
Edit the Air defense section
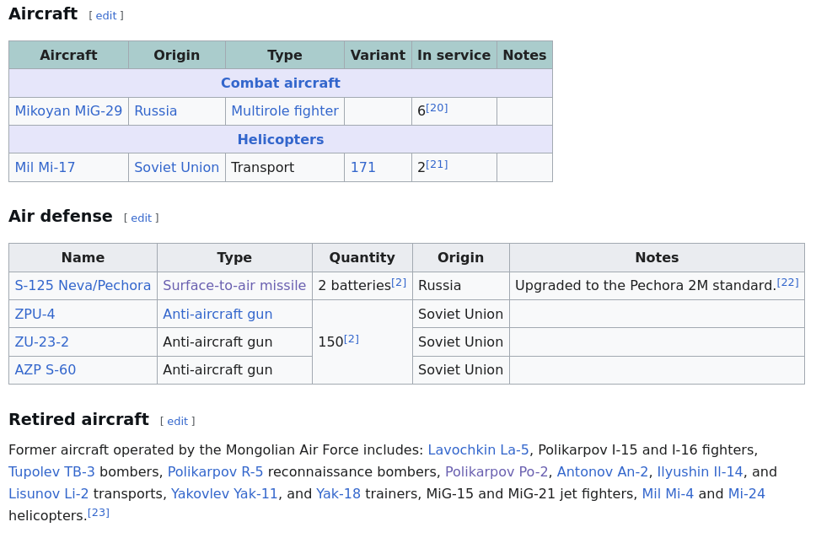point(141,218)
